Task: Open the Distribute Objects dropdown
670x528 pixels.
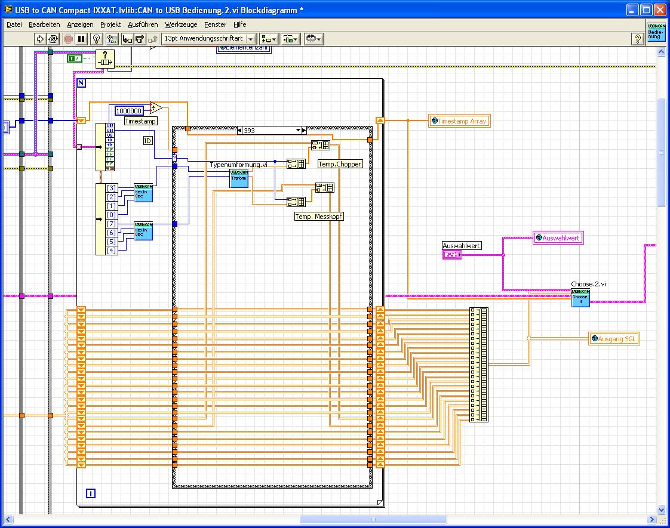Action: [291, 39]
